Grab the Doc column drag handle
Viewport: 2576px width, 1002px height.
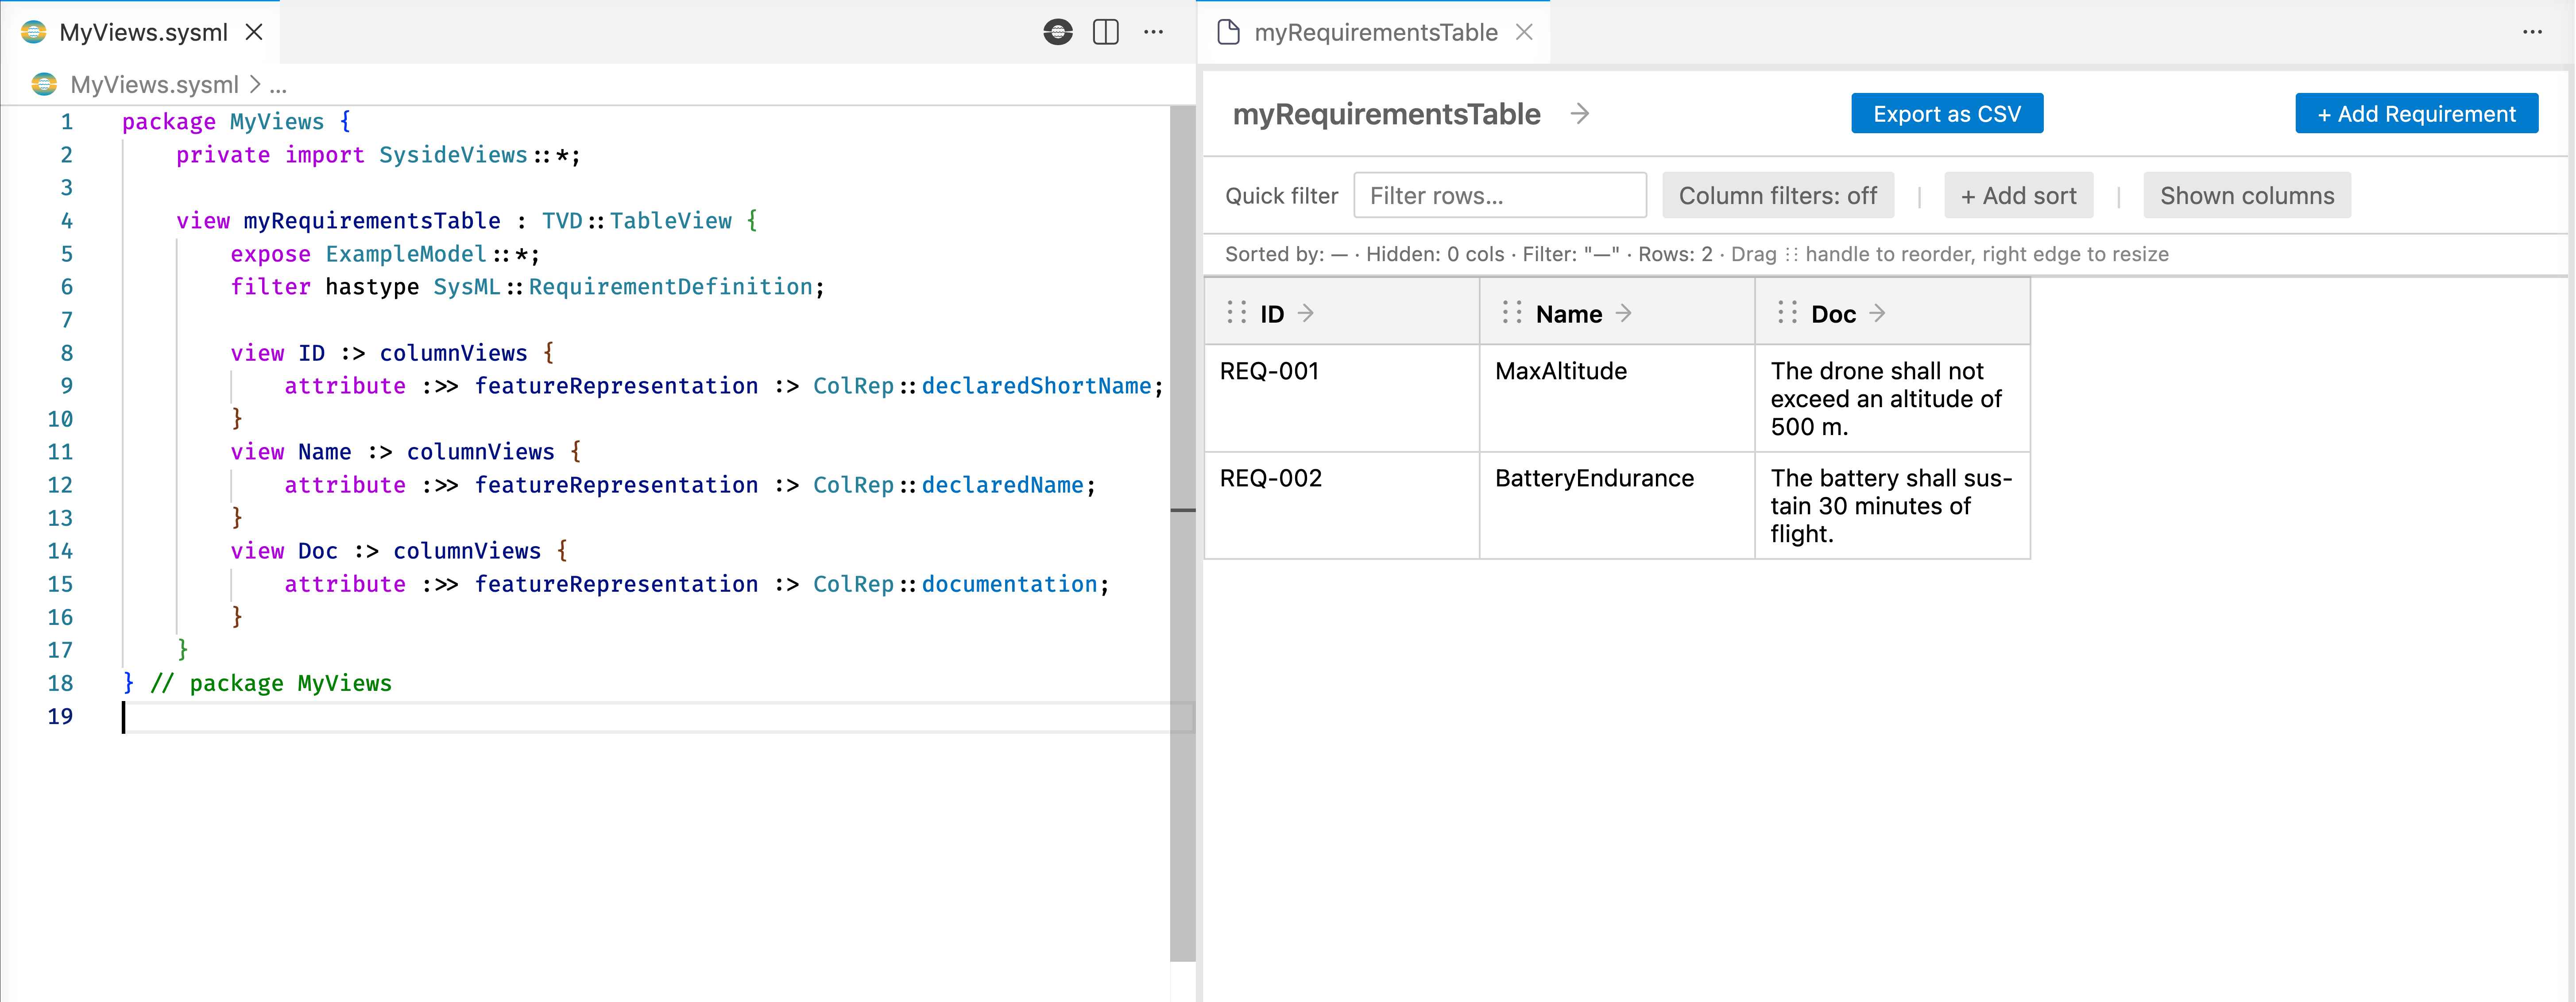(x=1787, y=313)
